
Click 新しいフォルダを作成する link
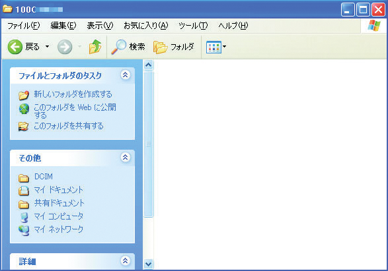pyautogui.click(x=73, y=94)
